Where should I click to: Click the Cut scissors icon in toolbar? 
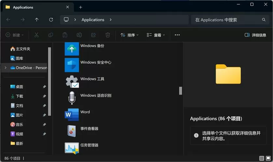click(x=36, y=35)
